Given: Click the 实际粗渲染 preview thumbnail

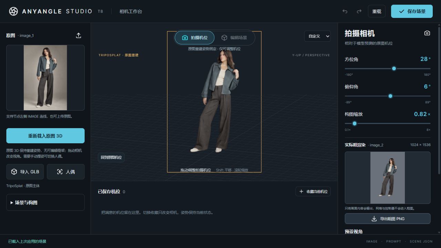Looking at the screenshot, I should tap(388, 178).
